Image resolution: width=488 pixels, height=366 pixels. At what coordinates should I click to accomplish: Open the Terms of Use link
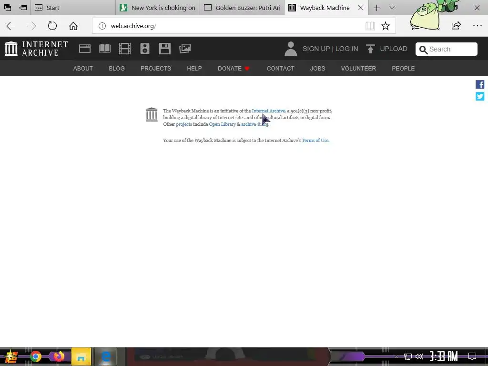pyautogui.click(x=315, y=141)
